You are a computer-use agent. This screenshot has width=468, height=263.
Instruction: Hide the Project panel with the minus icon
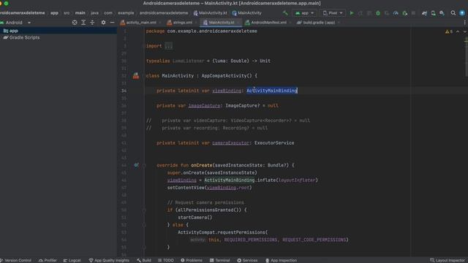coord(112,23)
